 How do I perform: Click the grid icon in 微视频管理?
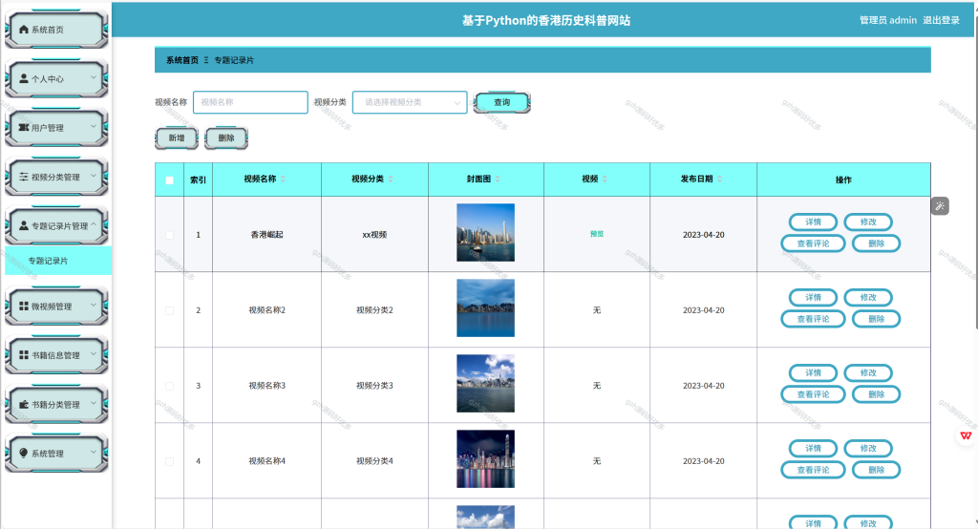(x=24, y=306)
